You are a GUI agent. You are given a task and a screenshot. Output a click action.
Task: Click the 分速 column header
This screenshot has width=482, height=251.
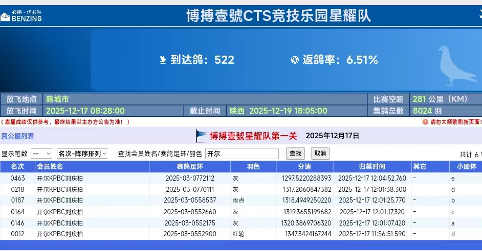304,167
